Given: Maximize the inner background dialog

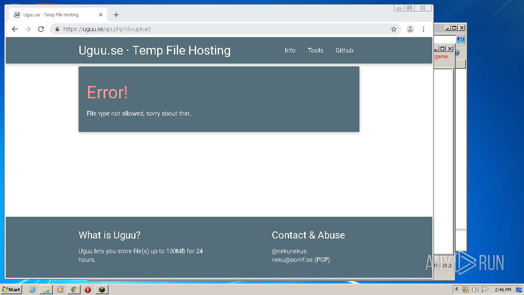Looking at the screenshot, I should [442, 48].
